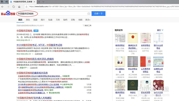Screen dimensions: 179x101
Task: Open 百度快照 for the NTCE result
Action: (x=39, y=54)
